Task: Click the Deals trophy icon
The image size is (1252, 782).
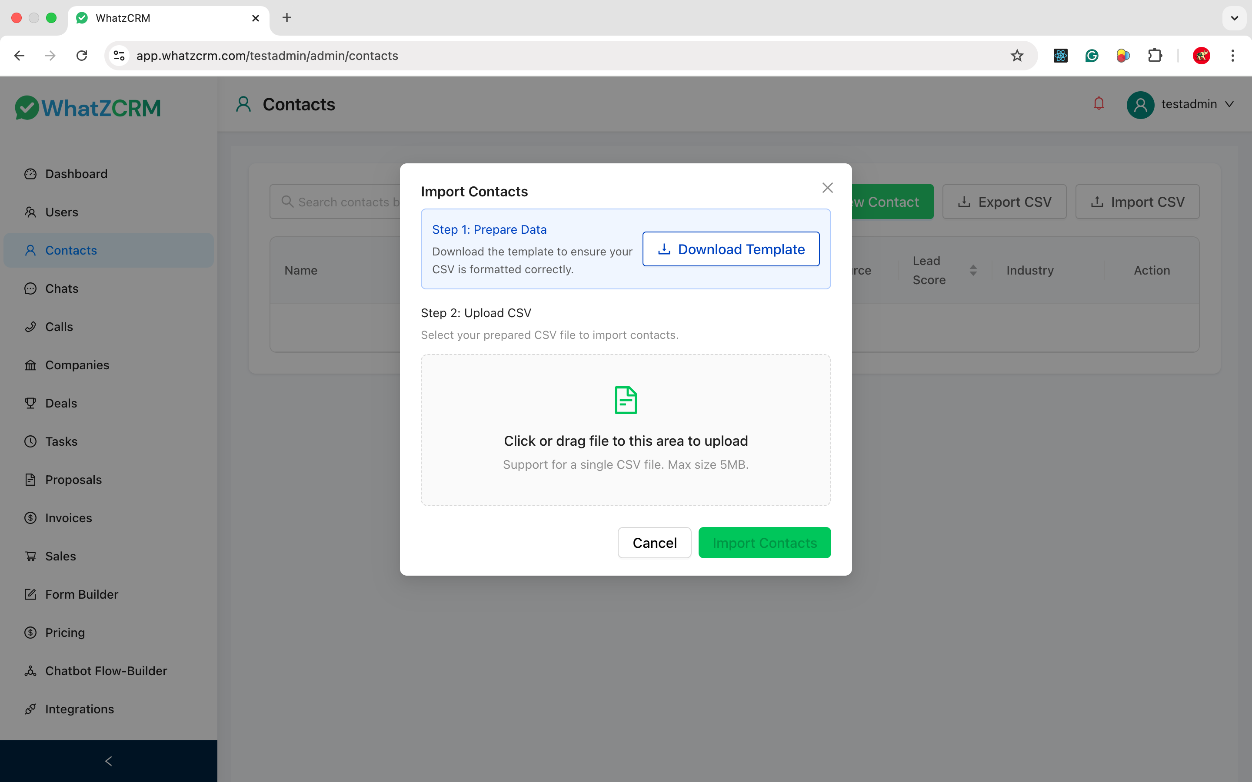Action: pyautogui.click(x=30, y=403)
